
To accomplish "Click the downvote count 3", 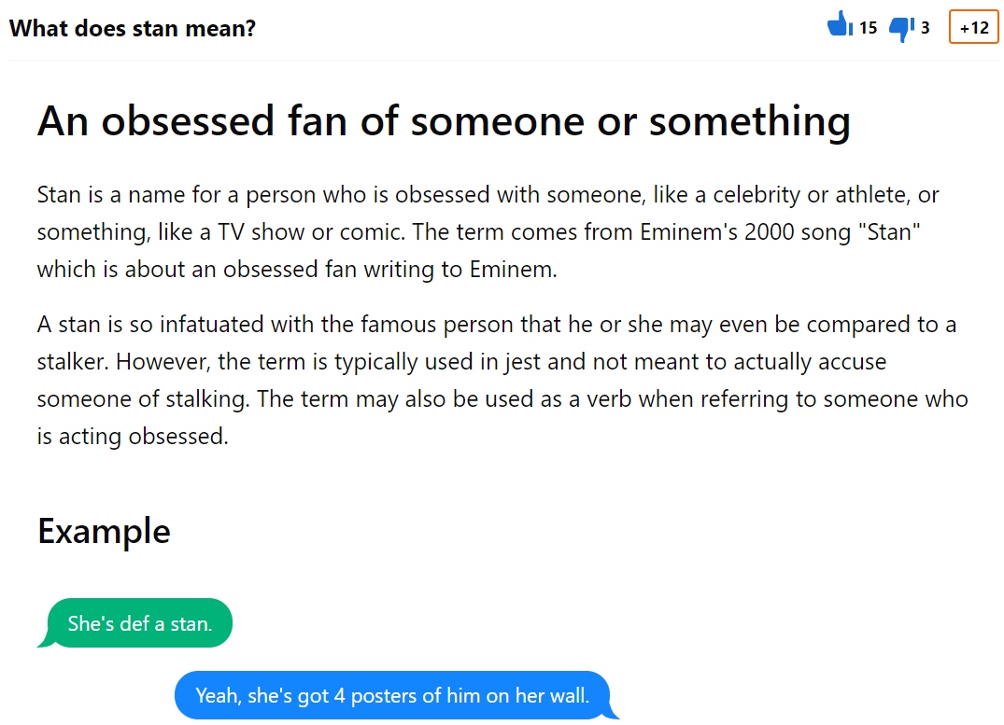I will pyautogui.click(x=925, y=28).
